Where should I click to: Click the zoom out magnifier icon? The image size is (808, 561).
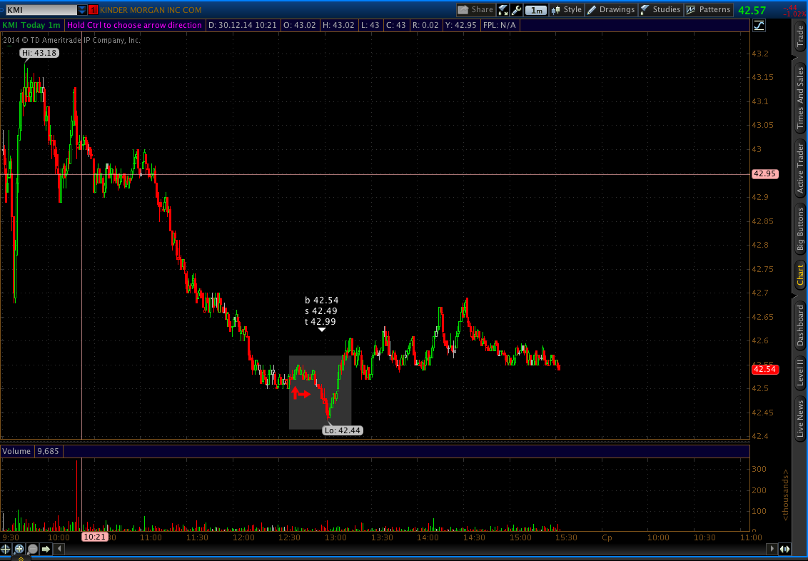(x=32, y=548)
